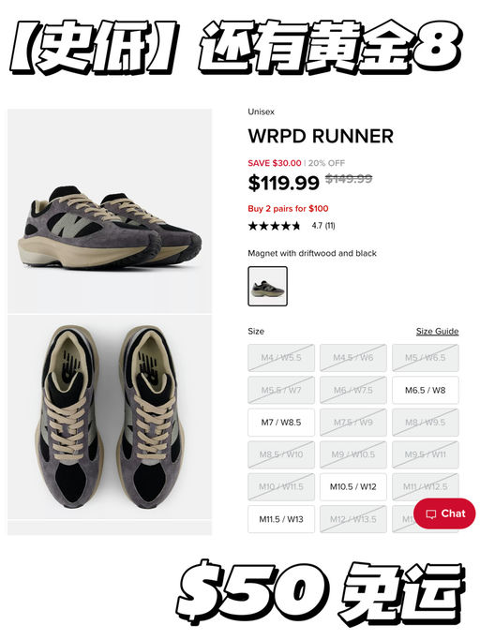Select the Magnet driftwood color swatch
This screenshot has width=480, height=640.
tap(267, 286)
